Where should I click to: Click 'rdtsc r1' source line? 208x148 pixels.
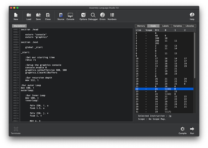31,60
